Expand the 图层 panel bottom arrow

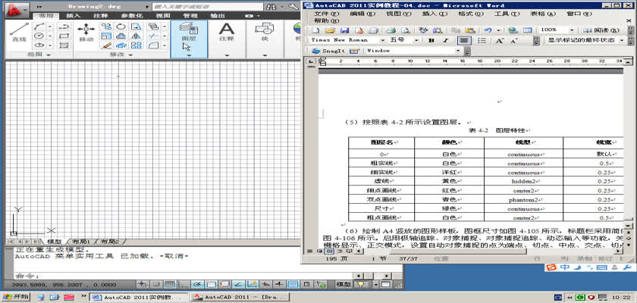point(189,55)
